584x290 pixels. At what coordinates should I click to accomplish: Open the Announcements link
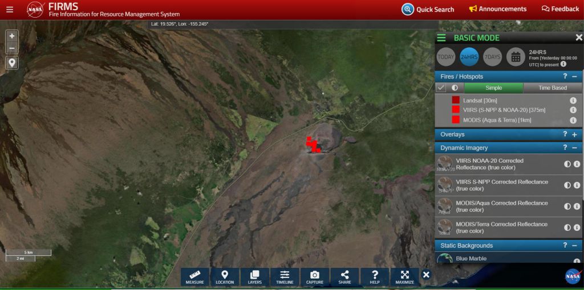(497, 9)
